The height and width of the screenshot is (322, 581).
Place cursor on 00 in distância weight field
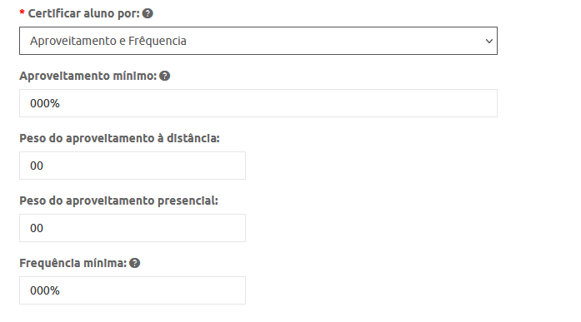(x=37, y=166)
